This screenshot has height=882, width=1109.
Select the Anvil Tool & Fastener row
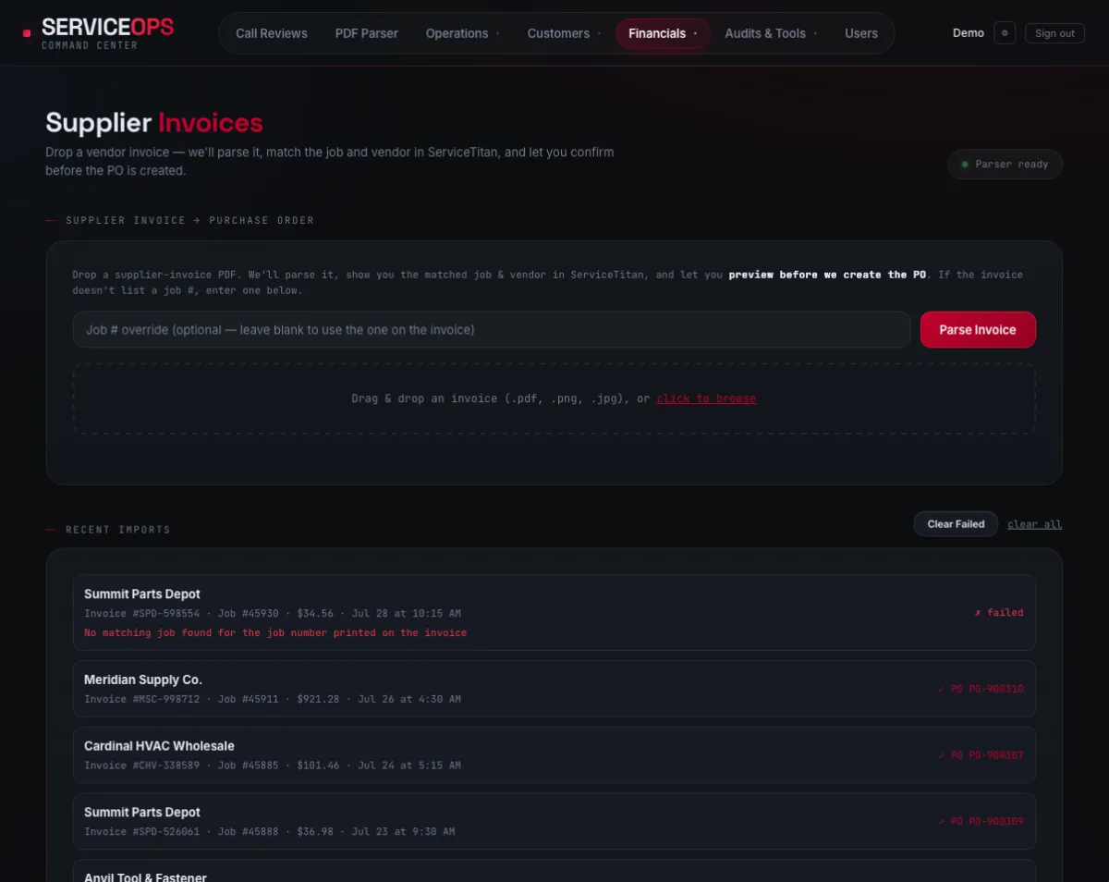(x=554, y=871)
